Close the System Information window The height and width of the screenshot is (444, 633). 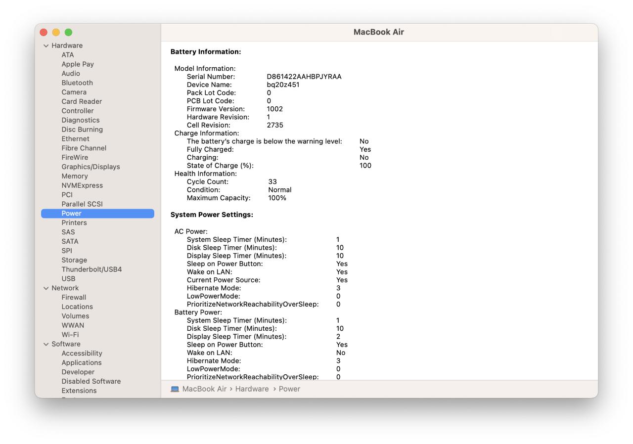point(44,32)
